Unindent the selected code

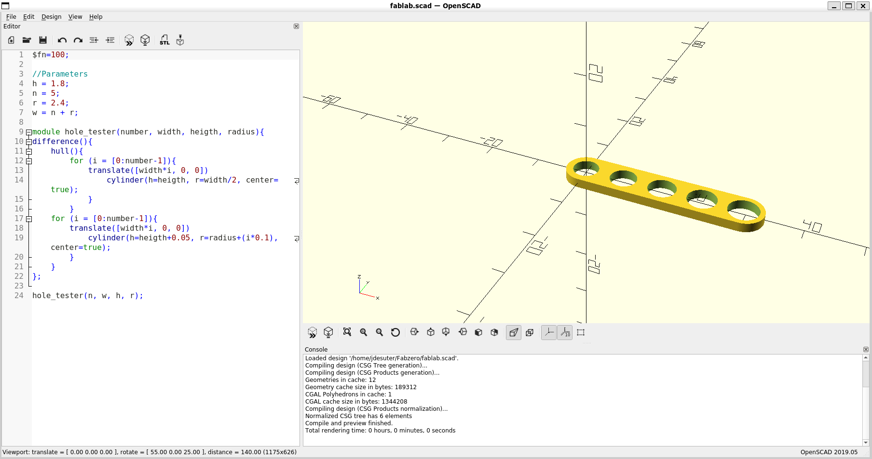pos(94,40)
